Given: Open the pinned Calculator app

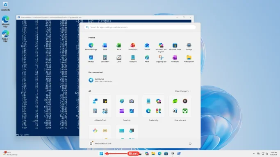Looking at the screenshot, I should [105, 58].
